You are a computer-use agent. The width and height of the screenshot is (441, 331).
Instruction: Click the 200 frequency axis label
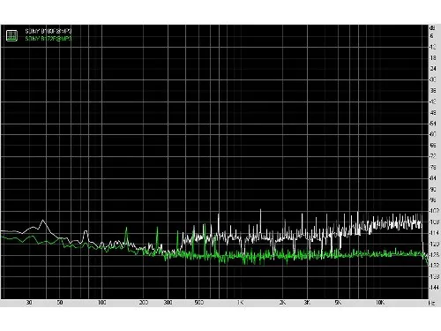[144, 303]
